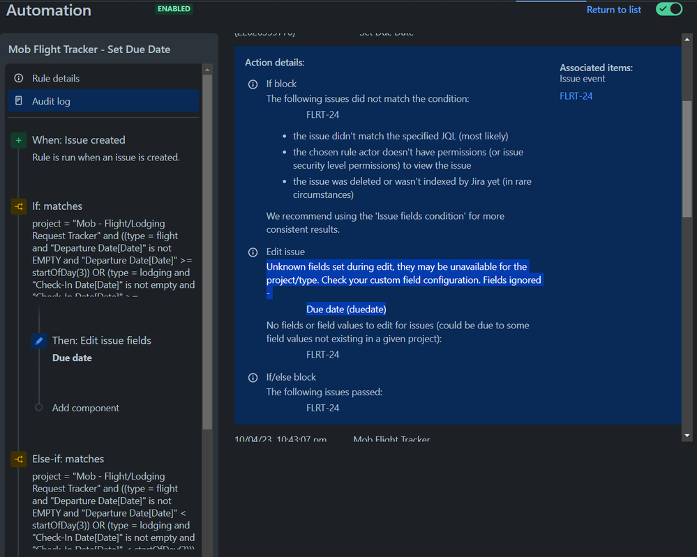Select the If: matches condition
The width and height of the screenshot is (697, 557).
click(x=57, y=206)
